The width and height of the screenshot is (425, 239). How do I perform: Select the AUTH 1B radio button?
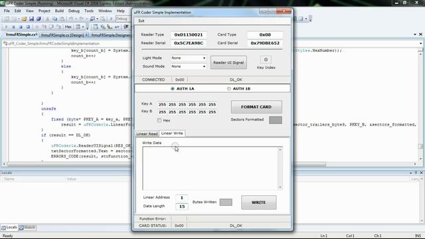coord(229,88)
